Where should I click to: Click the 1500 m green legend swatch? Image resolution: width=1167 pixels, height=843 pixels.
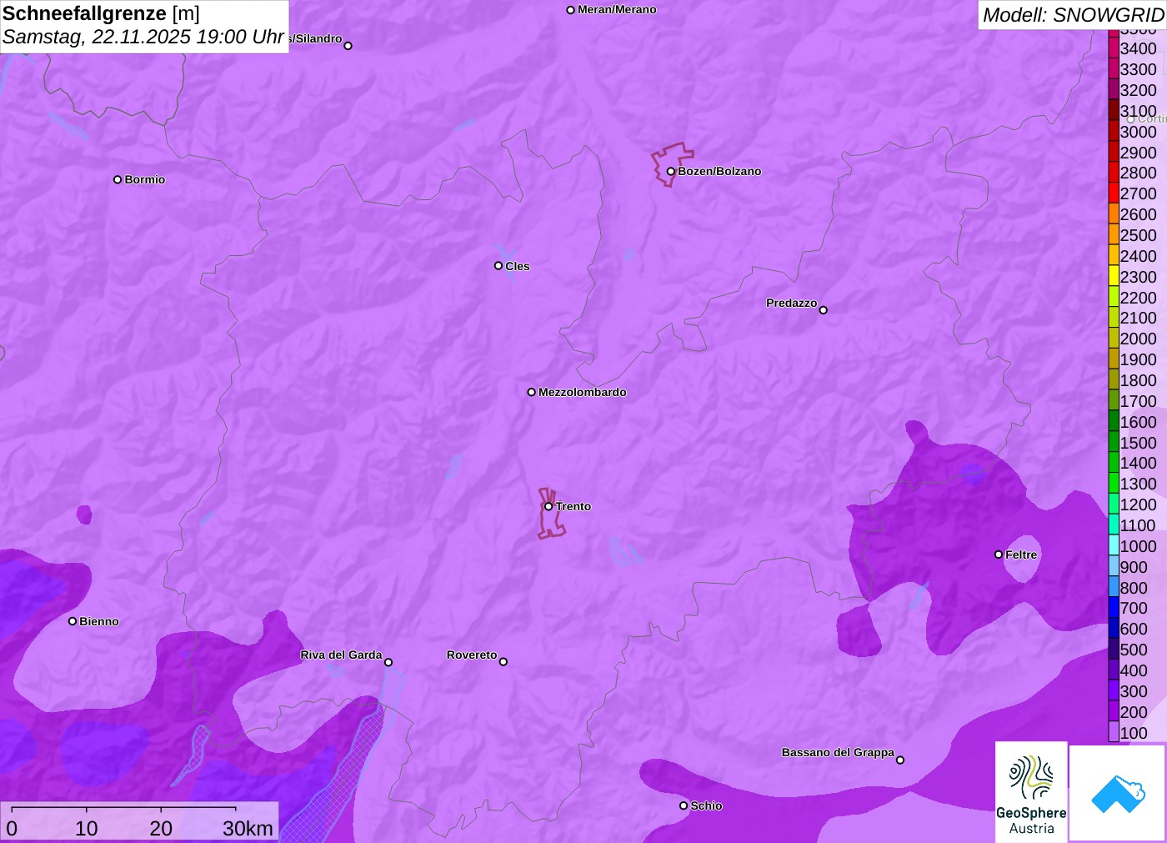point(1114,442)
